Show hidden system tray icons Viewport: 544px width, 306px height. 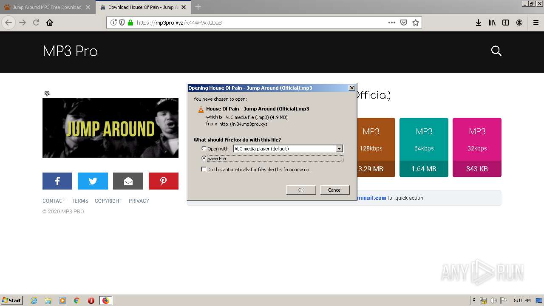pyautogui.click(x=474, y=300)
